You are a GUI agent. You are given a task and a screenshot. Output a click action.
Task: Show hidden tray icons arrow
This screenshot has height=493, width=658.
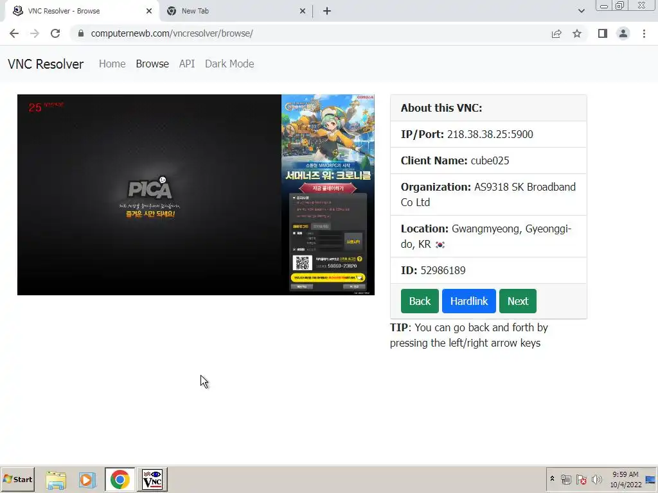click(552, 479)
